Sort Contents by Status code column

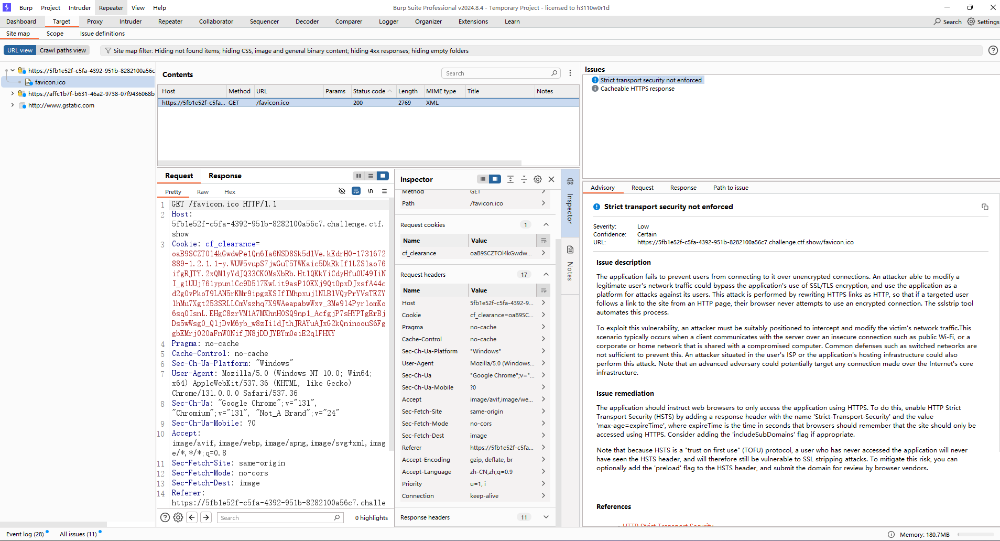[373, 91]
